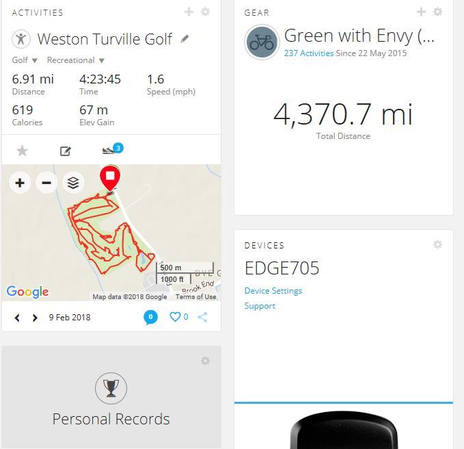Expand the Recreational event type dropdown
Image resolution: width=464 pixels, height=449 pixels.
(x=75, y=60)
